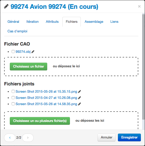
Task: Click the title pencil icon before 99274
Action: (6, 6)
